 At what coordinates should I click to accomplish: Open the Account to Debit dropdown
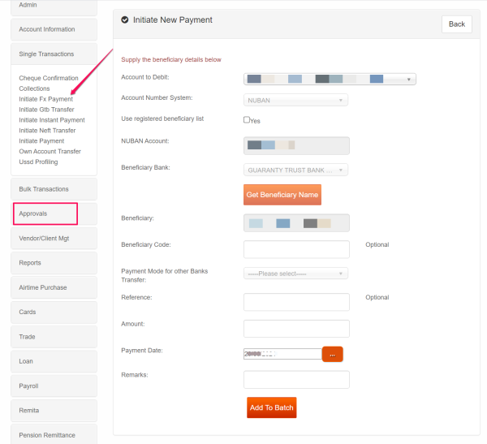coord(330,80)
